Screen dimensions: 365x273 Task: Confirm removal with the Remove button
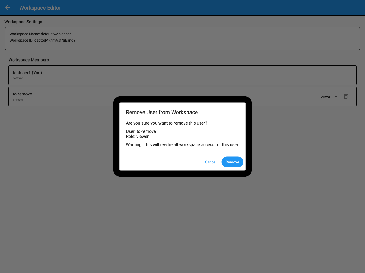232,162
